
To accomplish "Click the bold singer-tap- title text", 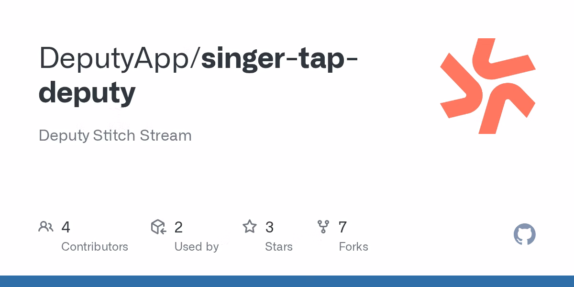I will click(280, 58).
